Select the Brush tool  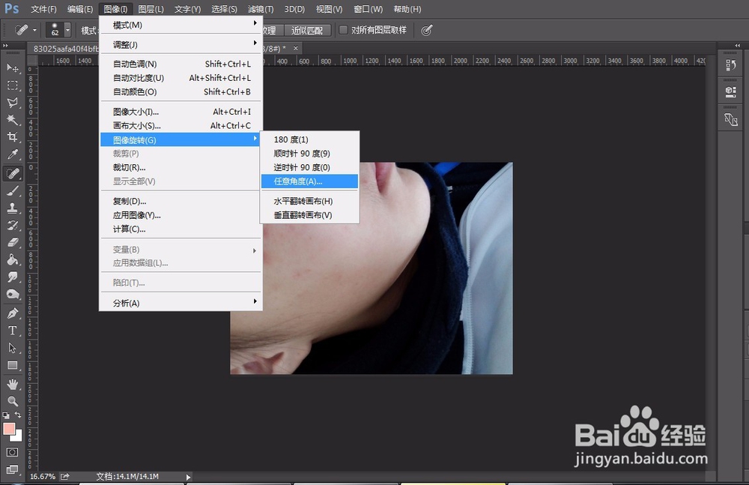pos(13,191)
